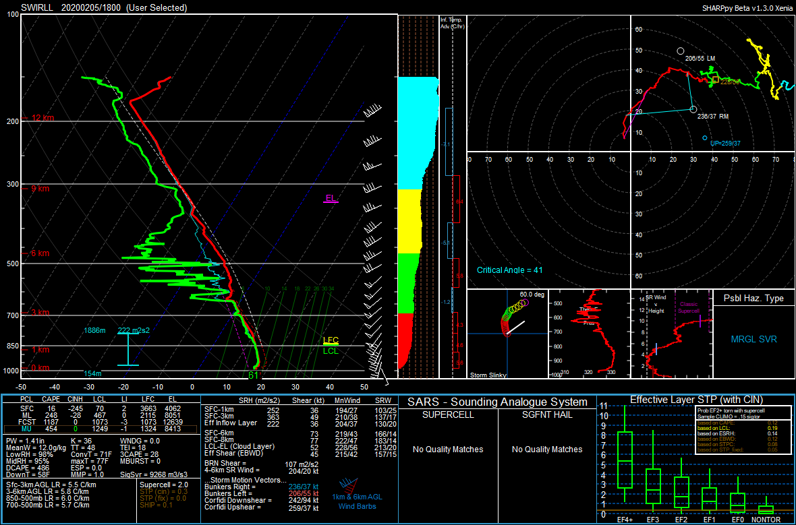
Task: Click No Quality Matches under SUPERCELL
Action: (448, 449)
